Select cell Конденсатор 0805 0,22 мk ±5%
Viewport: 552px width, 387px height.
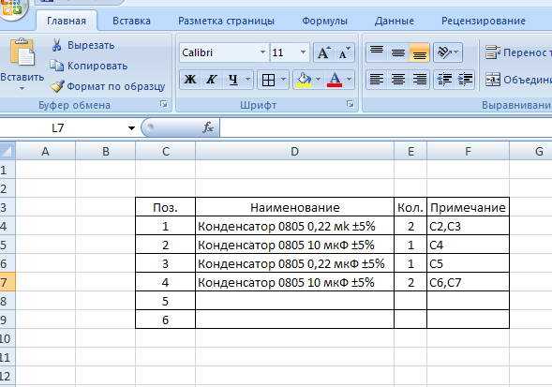294,226
